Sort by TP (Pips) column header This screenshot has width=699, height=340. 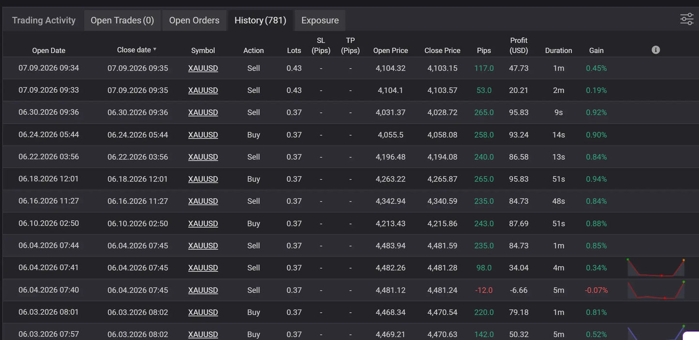pos(350,45)
